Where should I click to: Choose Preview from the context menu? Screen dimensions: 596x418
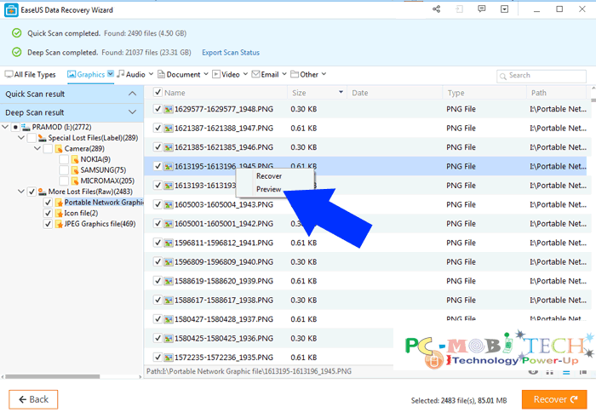[x=269, y=189]
